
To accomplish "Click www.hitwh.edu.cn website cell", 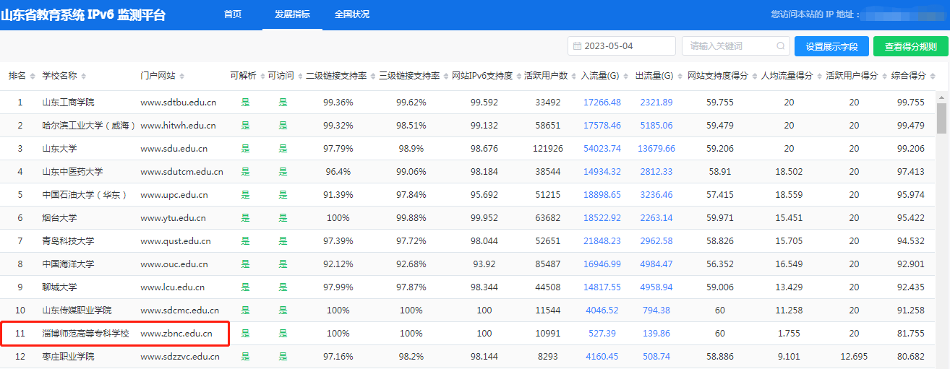I will (178, 126).
